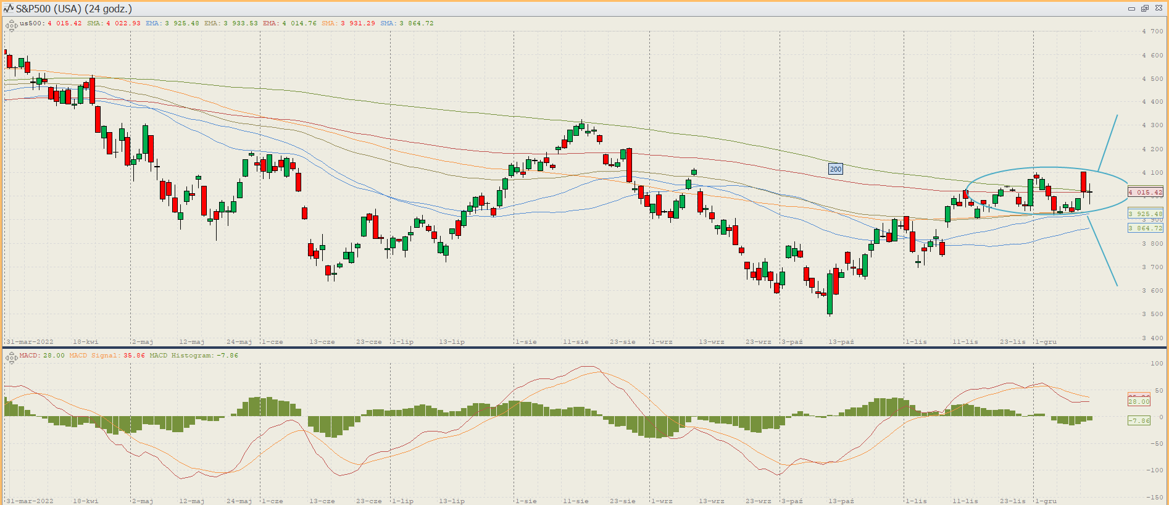Click the us500 price legend label
1169x505 pixels.
pos(31,23)
